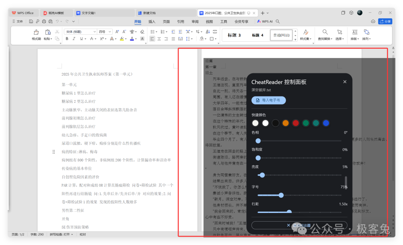403x245 pixels.
Task: Align paragraph text to the right
Action: coord(166,39)
